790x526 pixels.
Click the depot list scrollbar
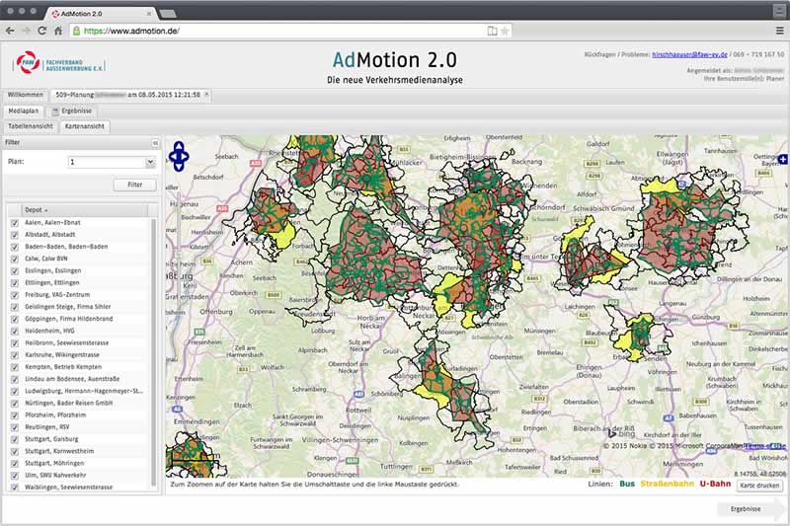(154, 352)
